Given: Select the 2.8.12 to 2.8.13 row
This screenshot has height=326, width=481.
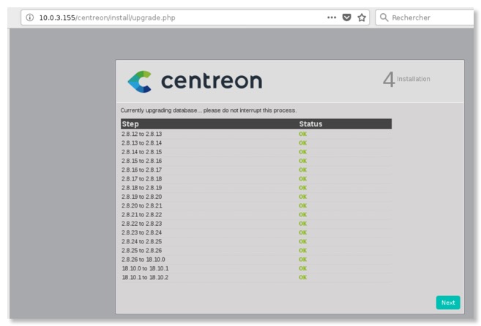Looking at the screenshot, I should (141, 134).
